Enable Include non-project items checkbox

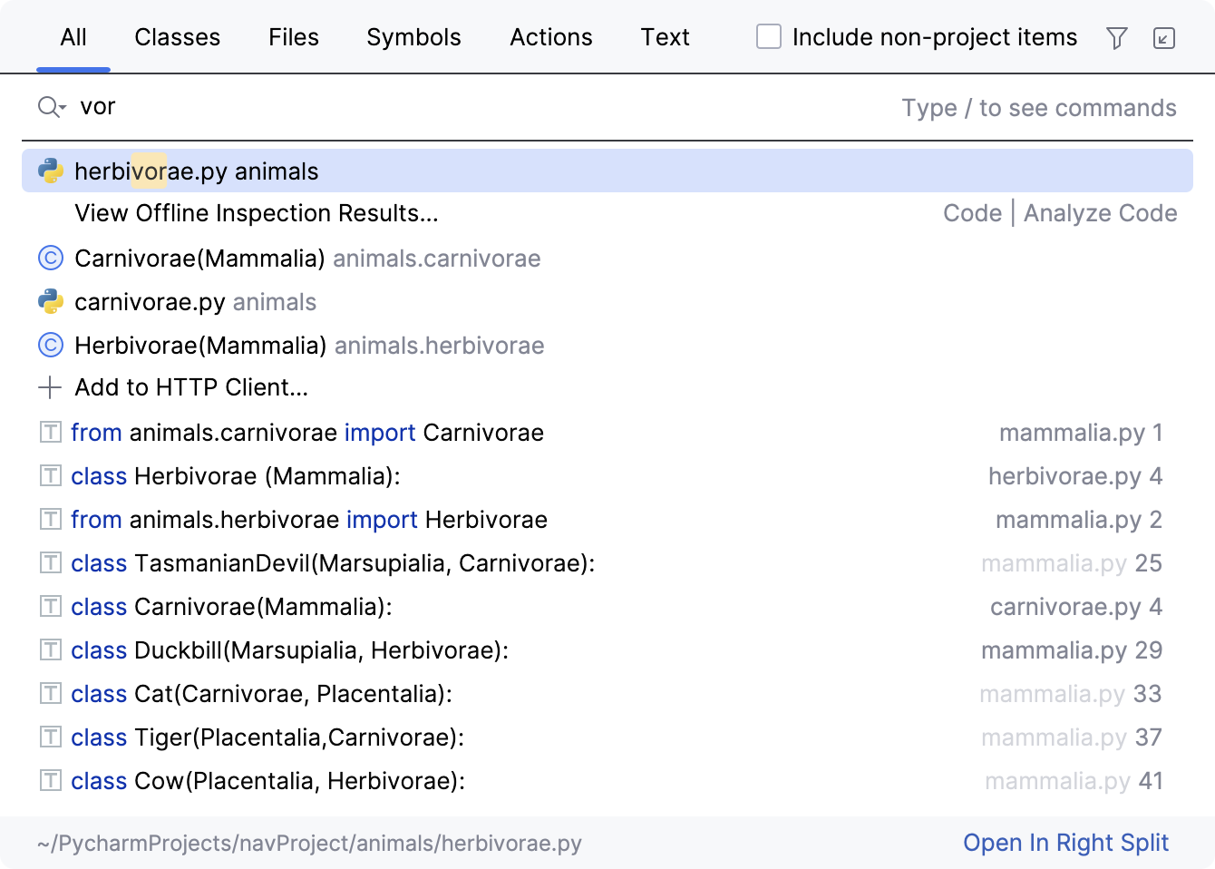769,37
